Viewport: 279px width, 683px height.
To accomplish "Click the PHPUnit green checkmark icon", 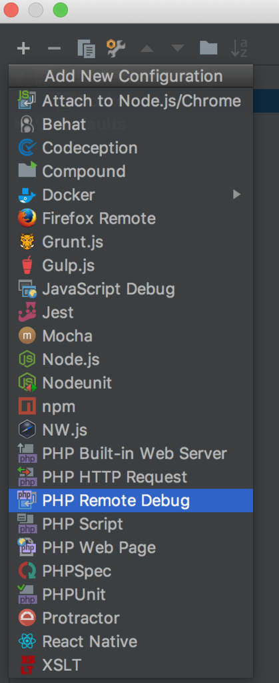I will click(27, 594).
